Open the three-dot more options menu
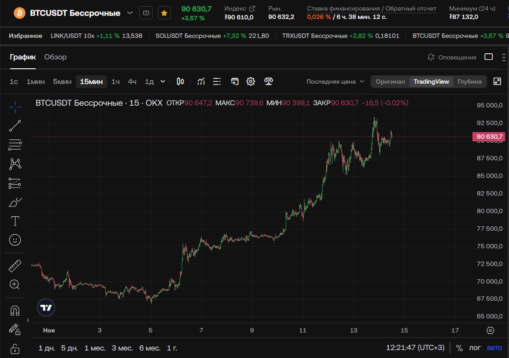This screenshot has height=358, width=509. pos(504,57)
